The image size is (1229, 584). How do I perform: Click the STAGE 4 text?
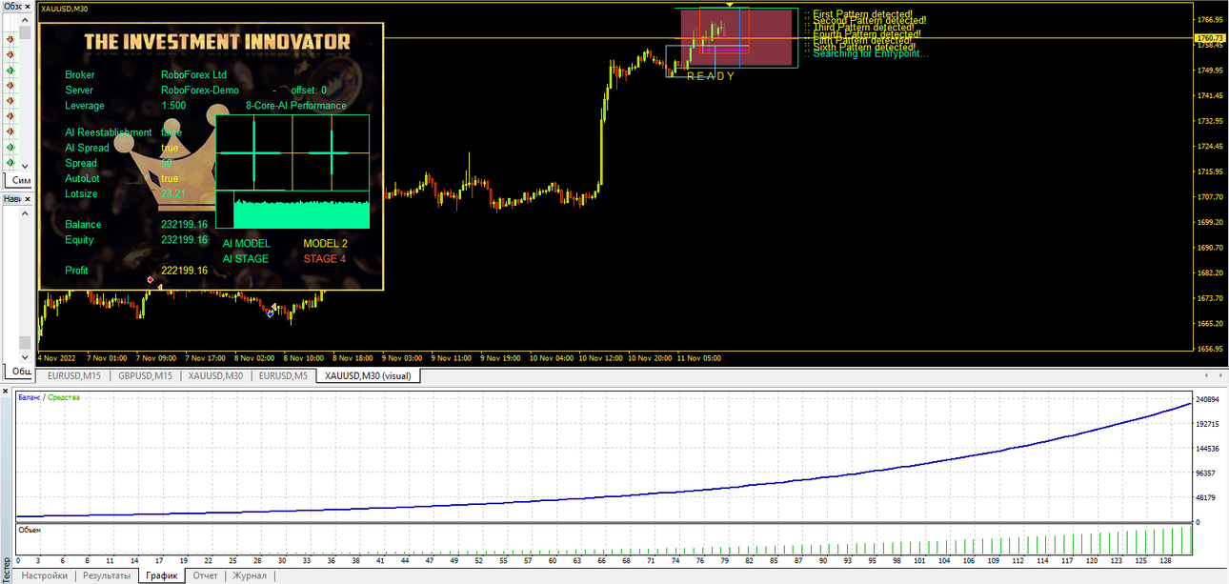tap(324, 259)
